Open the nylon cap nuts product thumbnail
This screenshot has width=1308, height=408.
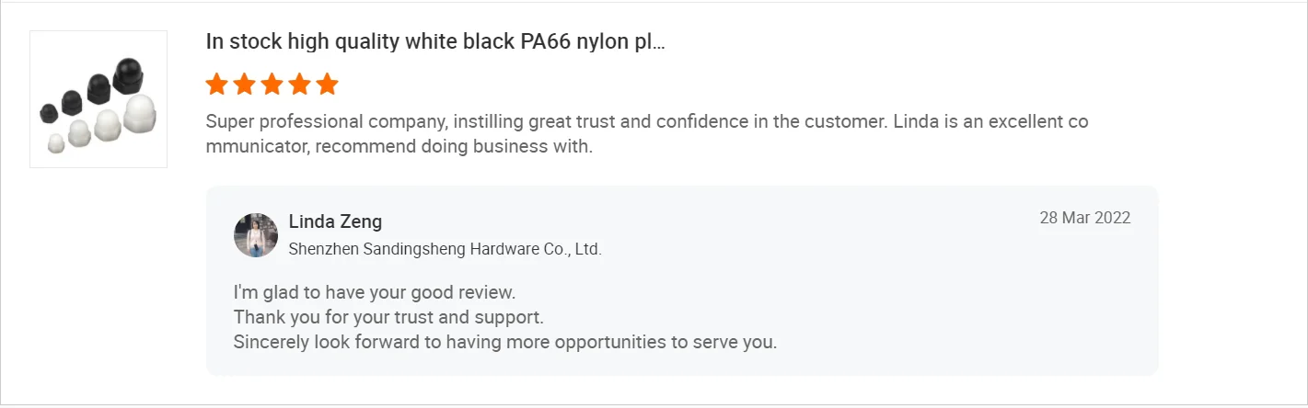coord(98,99)
